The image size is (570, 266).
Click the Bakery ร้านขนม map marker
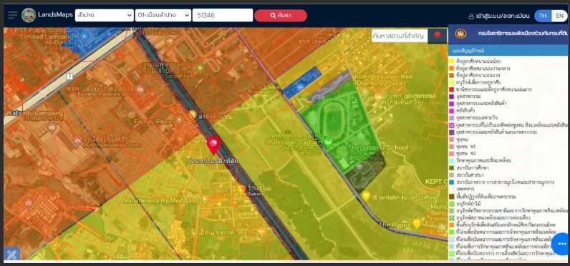(x=241, y=188)
